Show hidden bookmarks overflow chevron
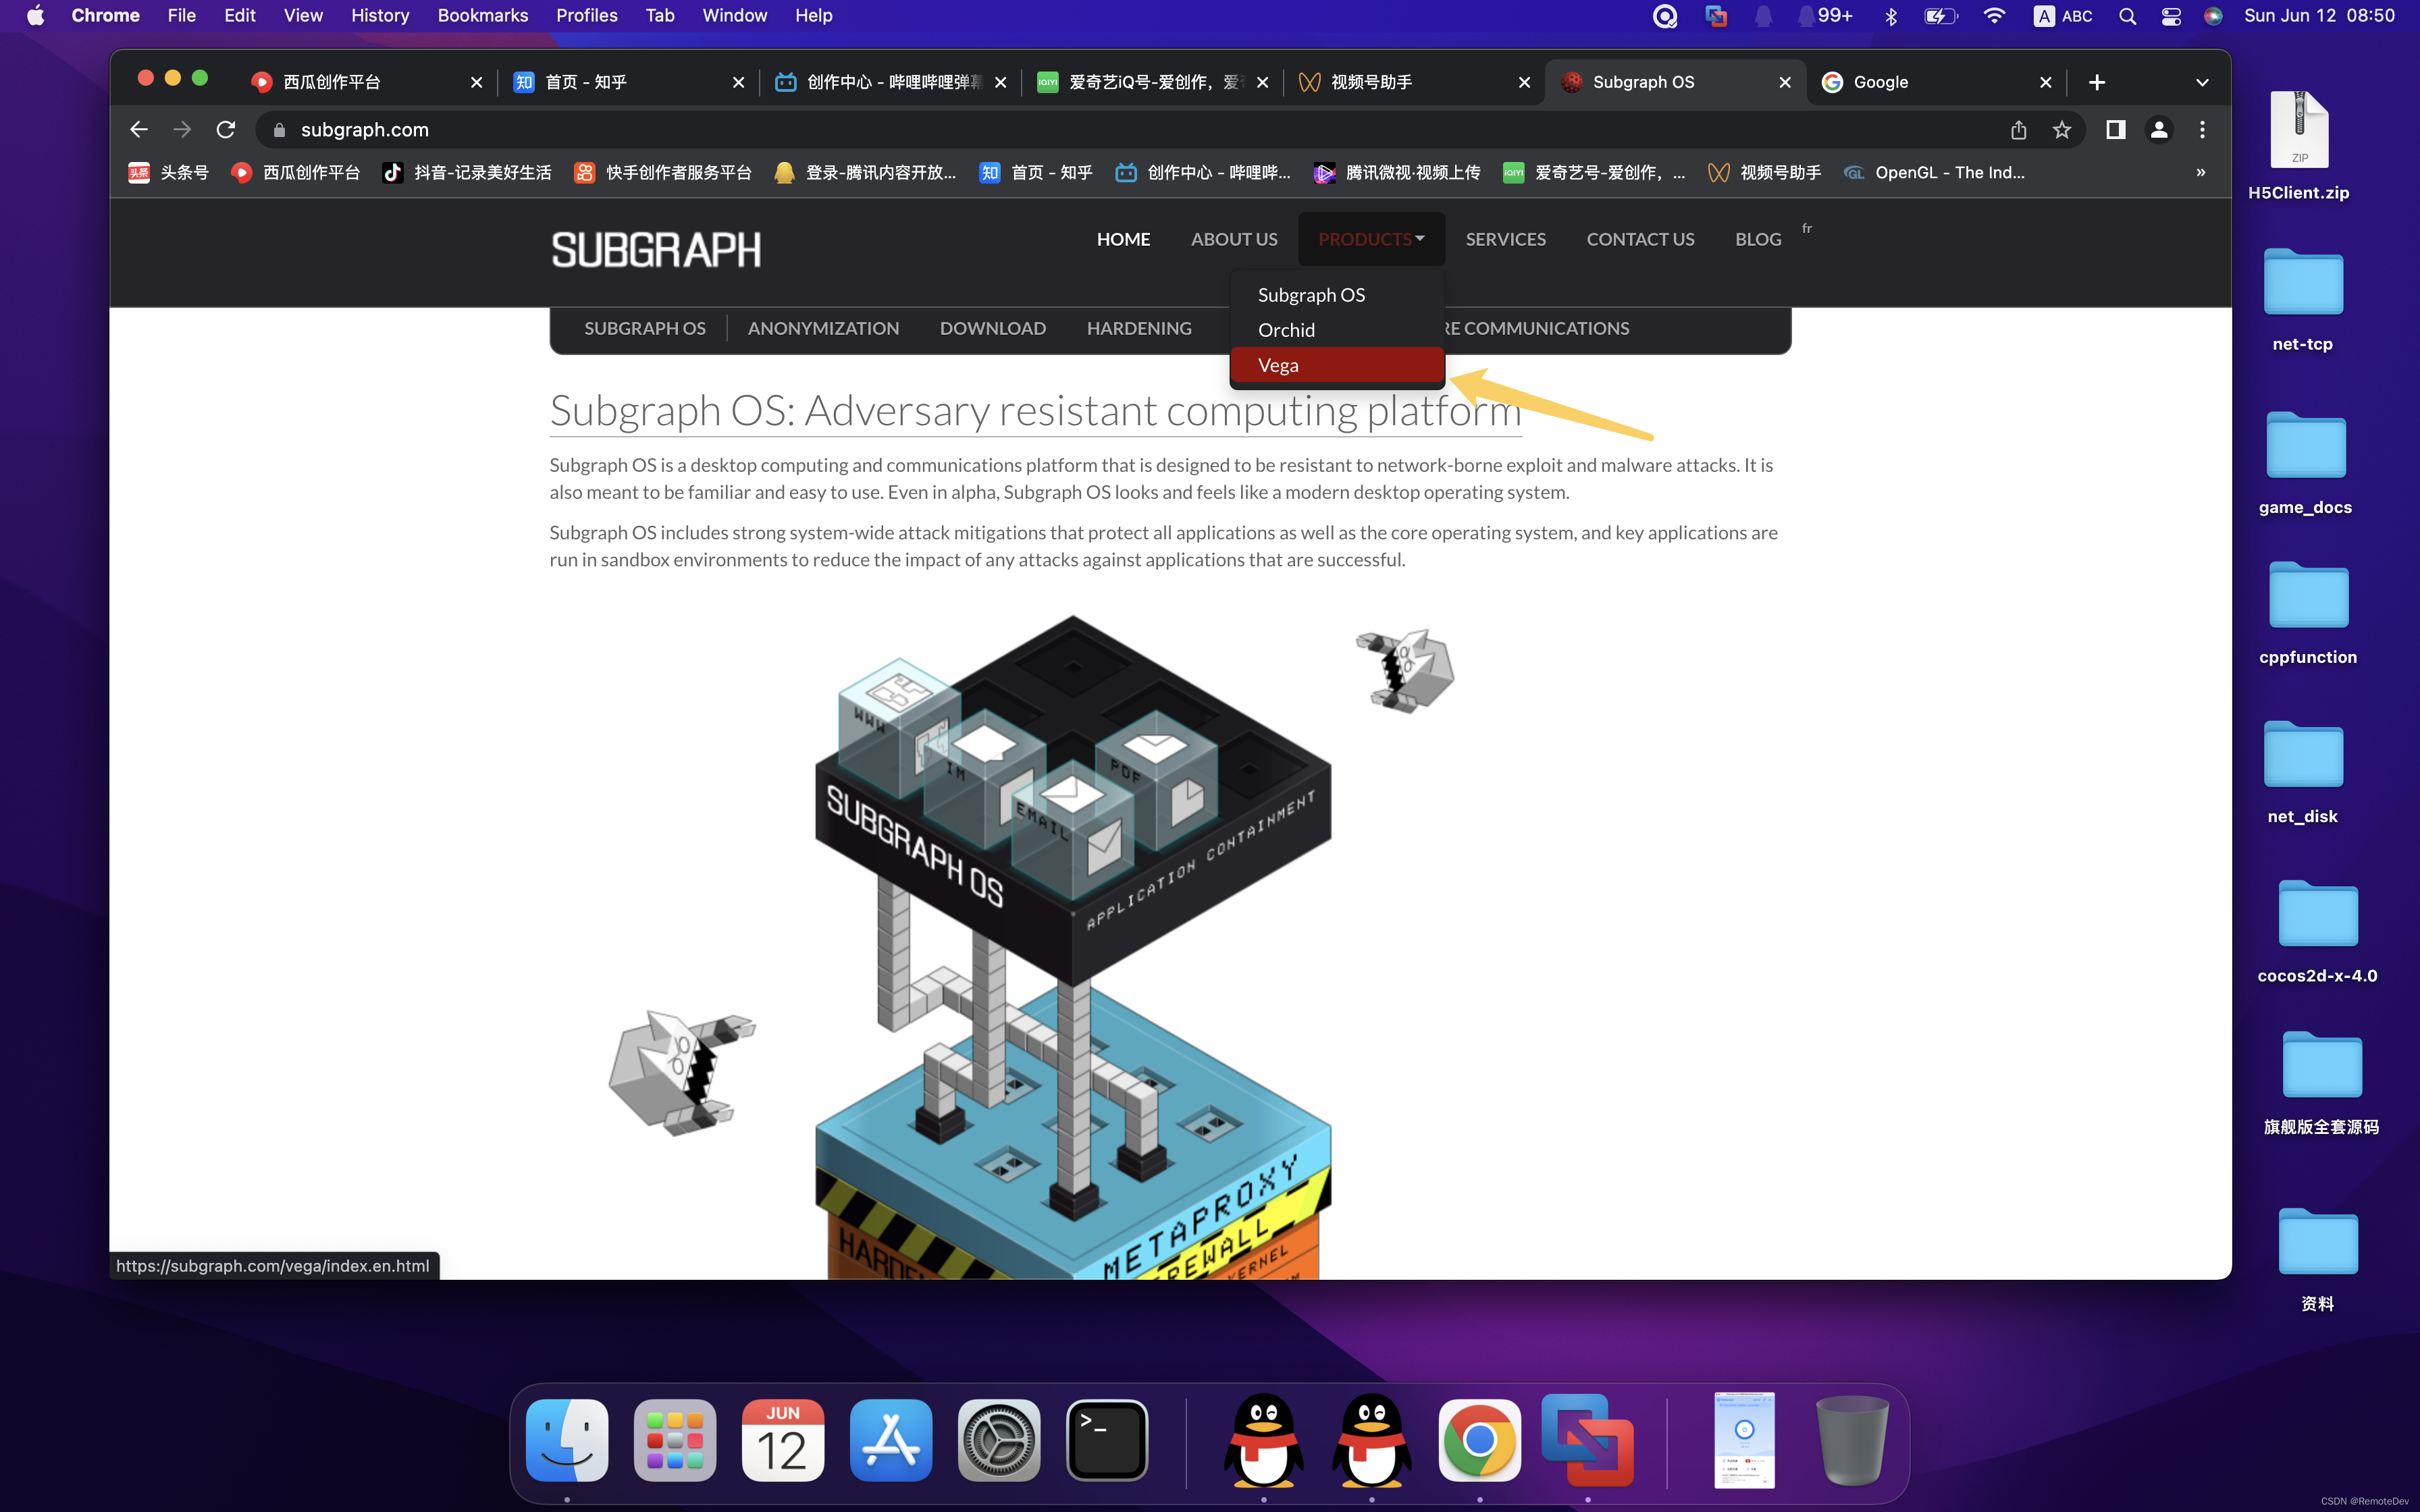The image size is (2420, 1512). pos(2200,172)
